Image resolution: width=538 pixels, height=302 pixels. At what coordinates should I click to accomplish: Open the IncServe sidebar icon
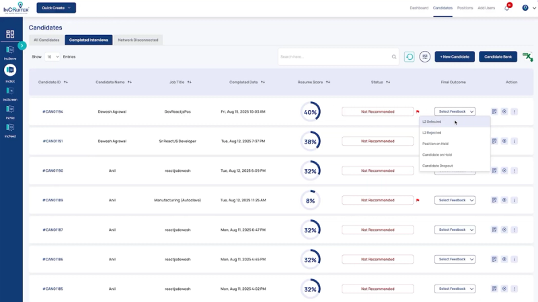pyautogui.click(x=10, y=50)
